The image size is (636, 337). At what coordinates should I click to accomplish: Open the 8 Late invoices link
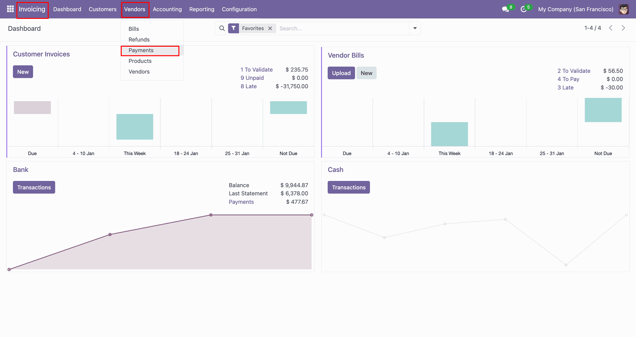248,86
